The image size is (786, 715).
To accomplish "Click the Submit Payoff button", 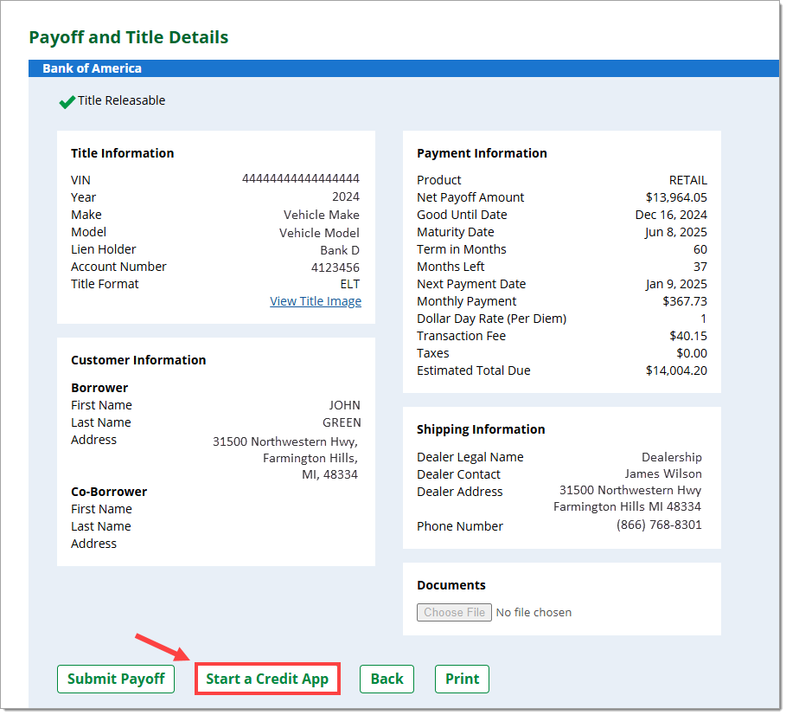I will [116, 679].
